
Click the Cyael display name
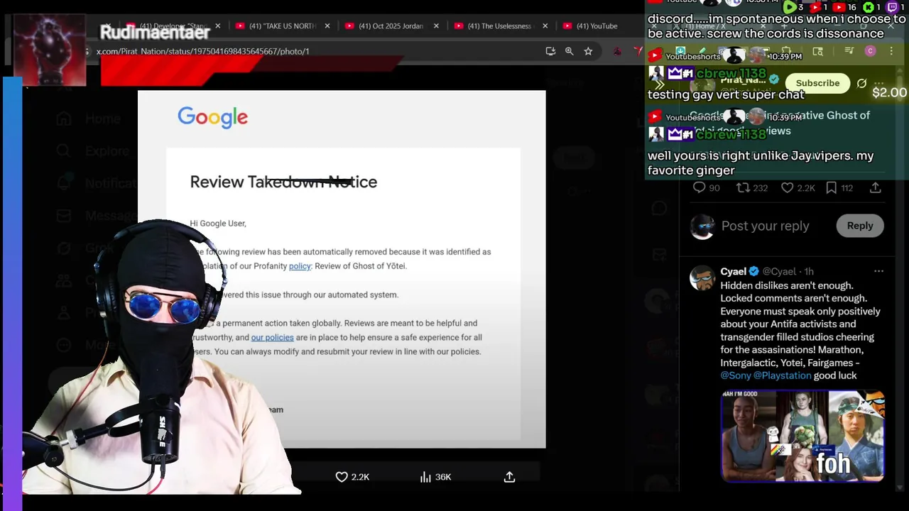pyautogui.click(x=733, y=272)
